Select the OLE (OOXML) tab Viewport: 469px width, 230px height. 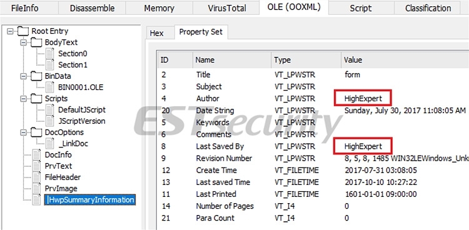pyautogui.click(x=294, y=7)
